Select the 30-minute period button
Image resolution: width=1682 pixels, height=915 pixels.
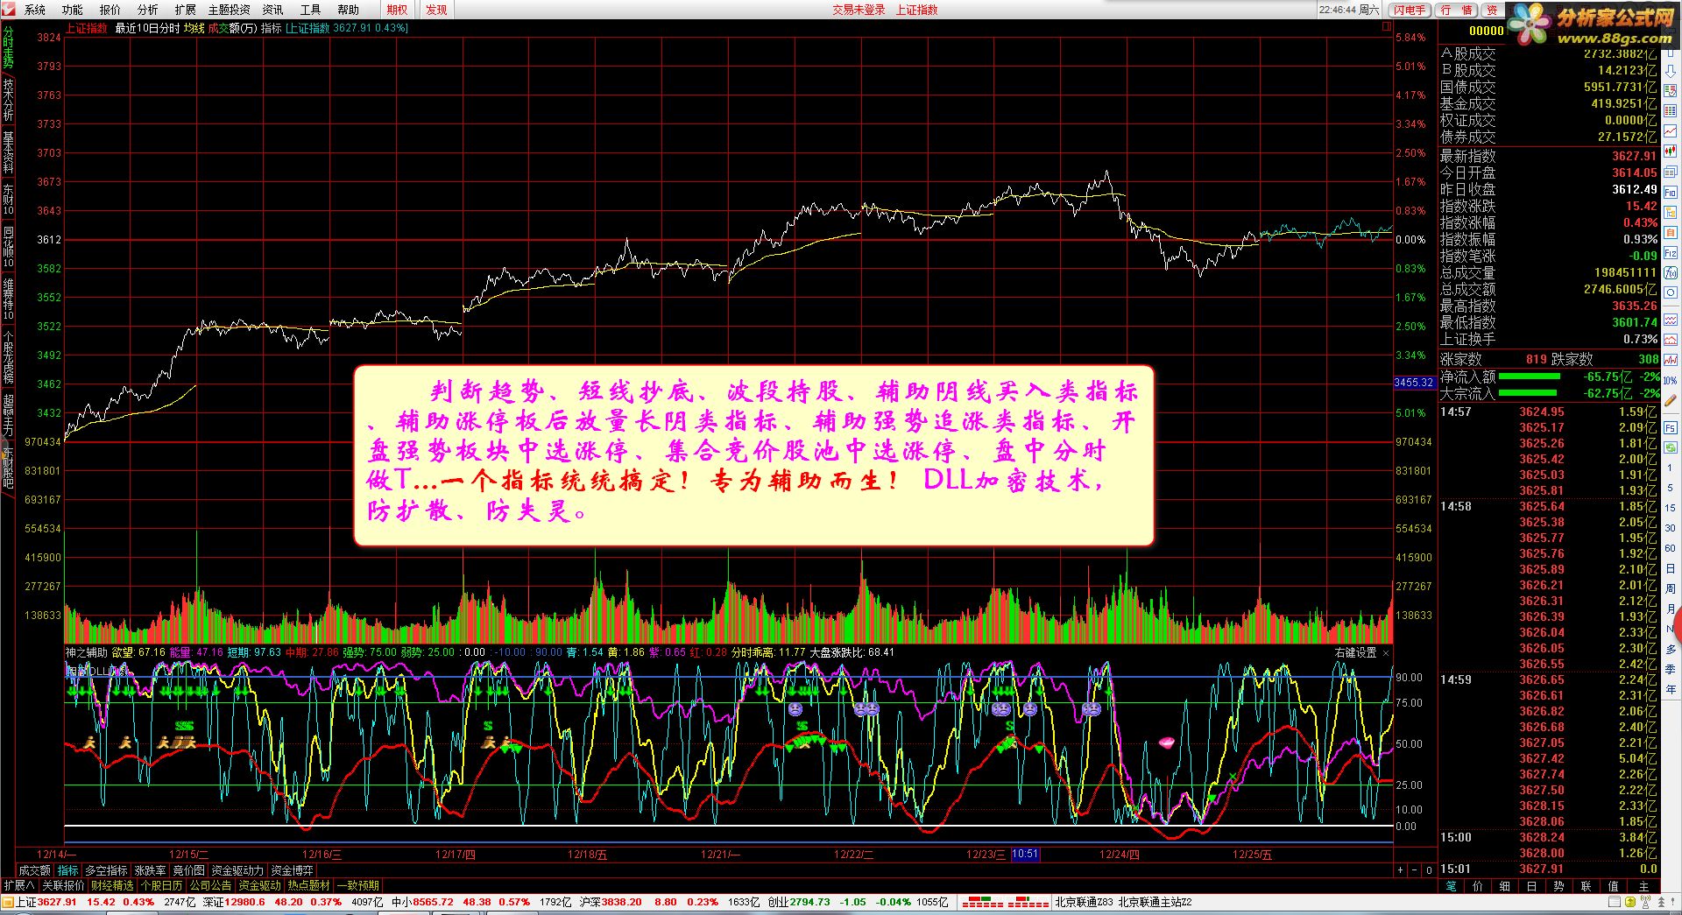coord(1670,528)
